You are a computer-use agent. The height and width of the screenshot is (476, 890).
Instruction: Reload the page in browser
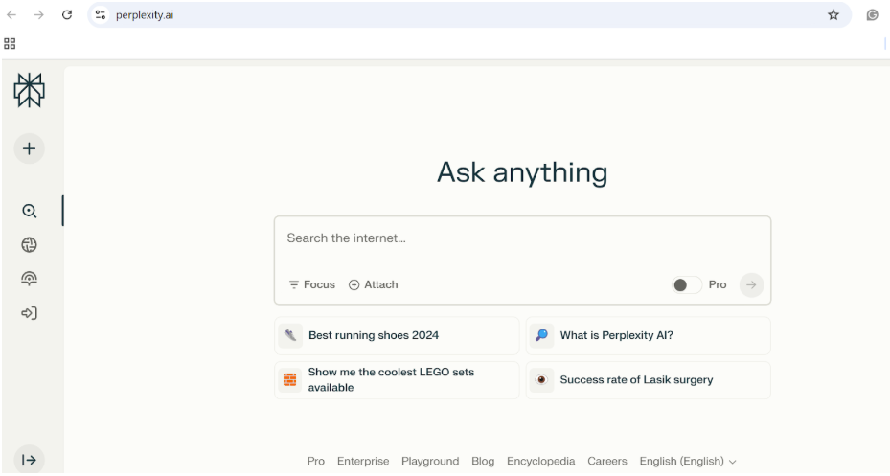click(67, 14)
